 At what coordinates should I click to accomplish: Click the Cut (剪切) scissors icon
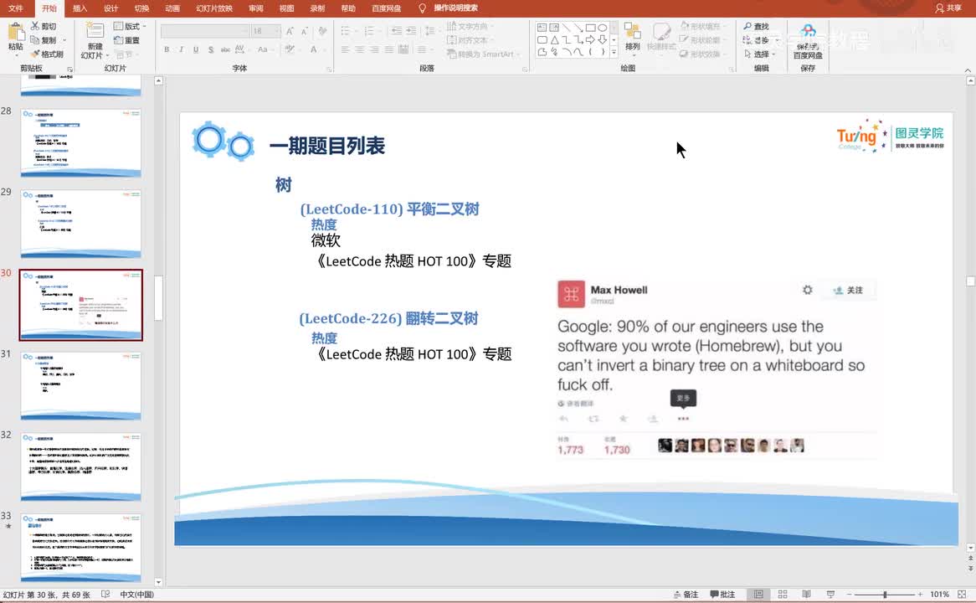35,26
